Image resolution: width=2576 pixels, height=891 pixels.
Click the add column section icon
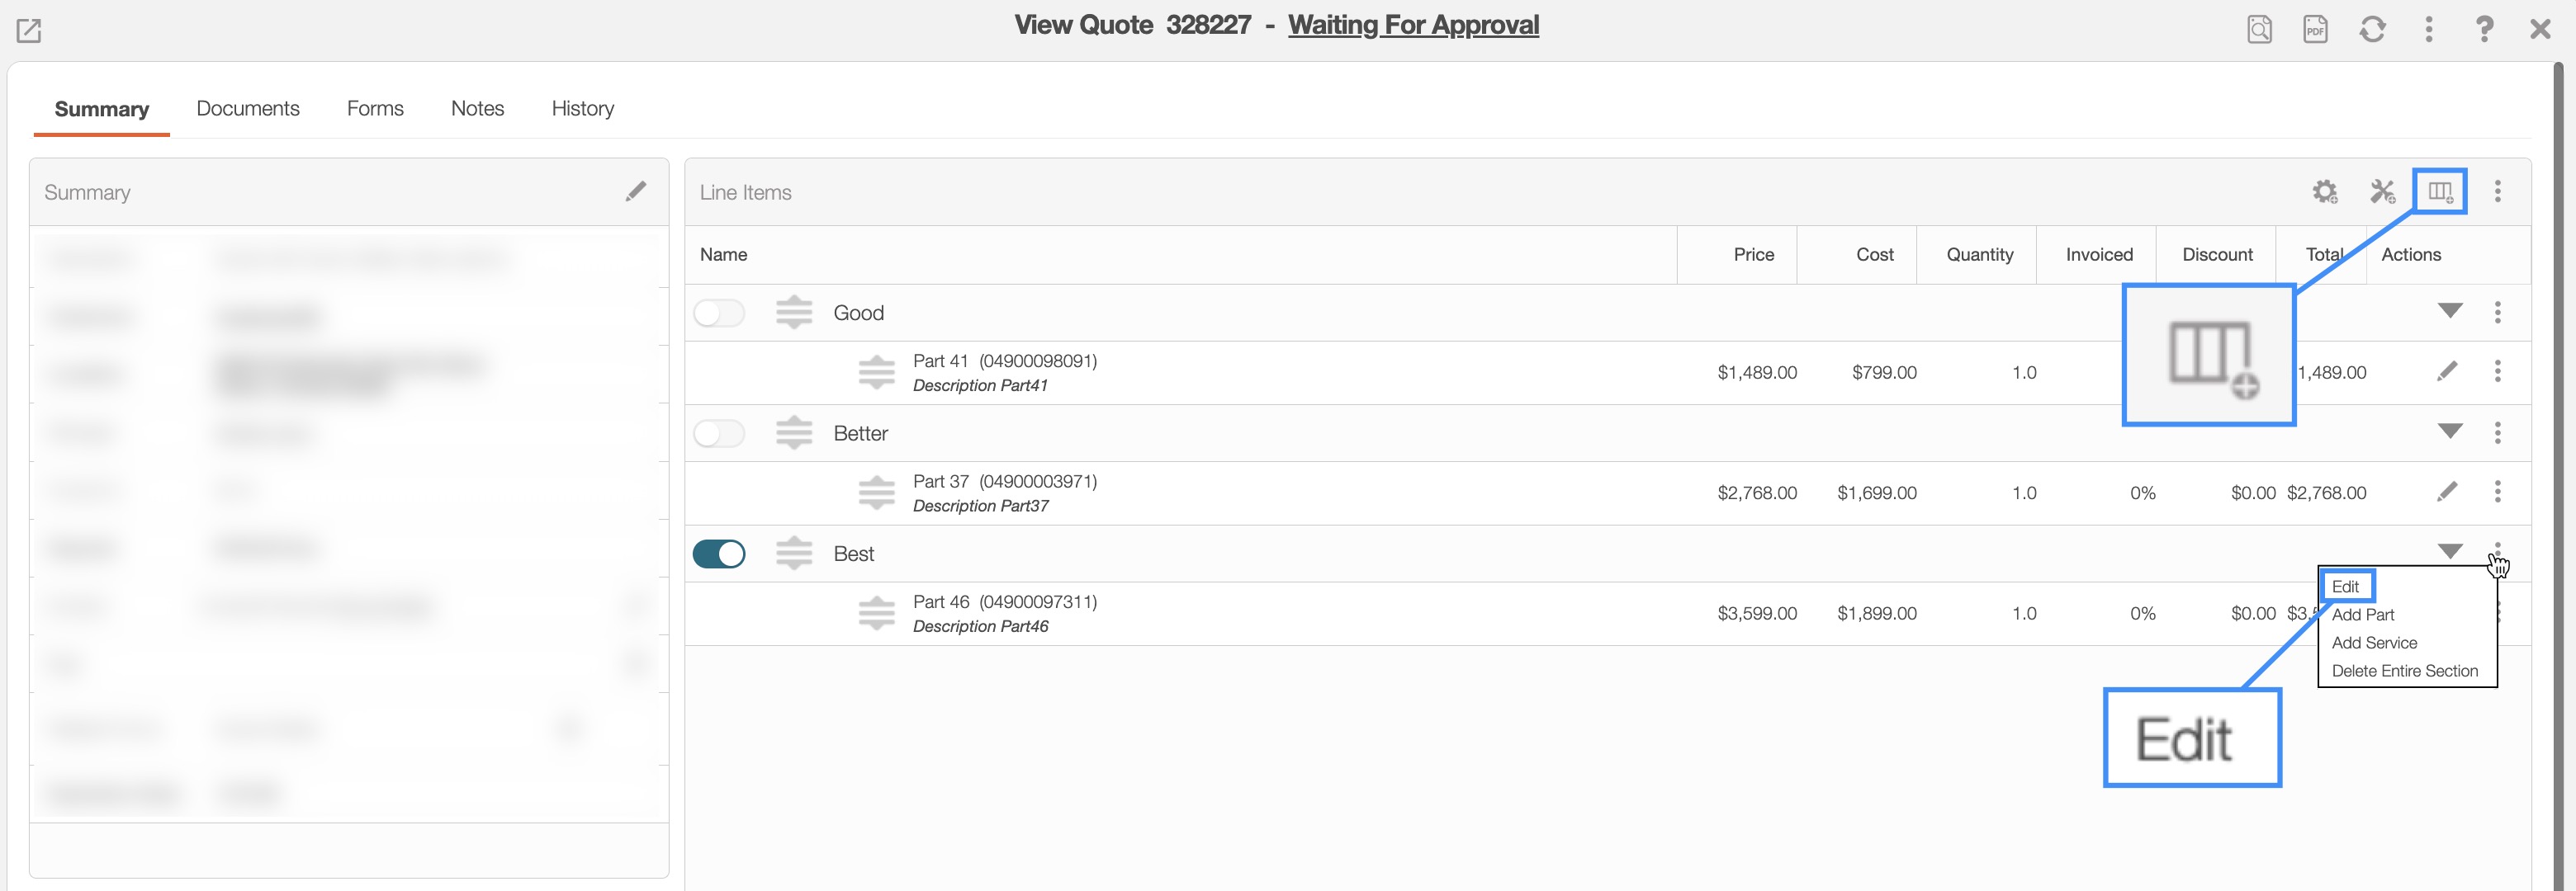point(2440,191)
